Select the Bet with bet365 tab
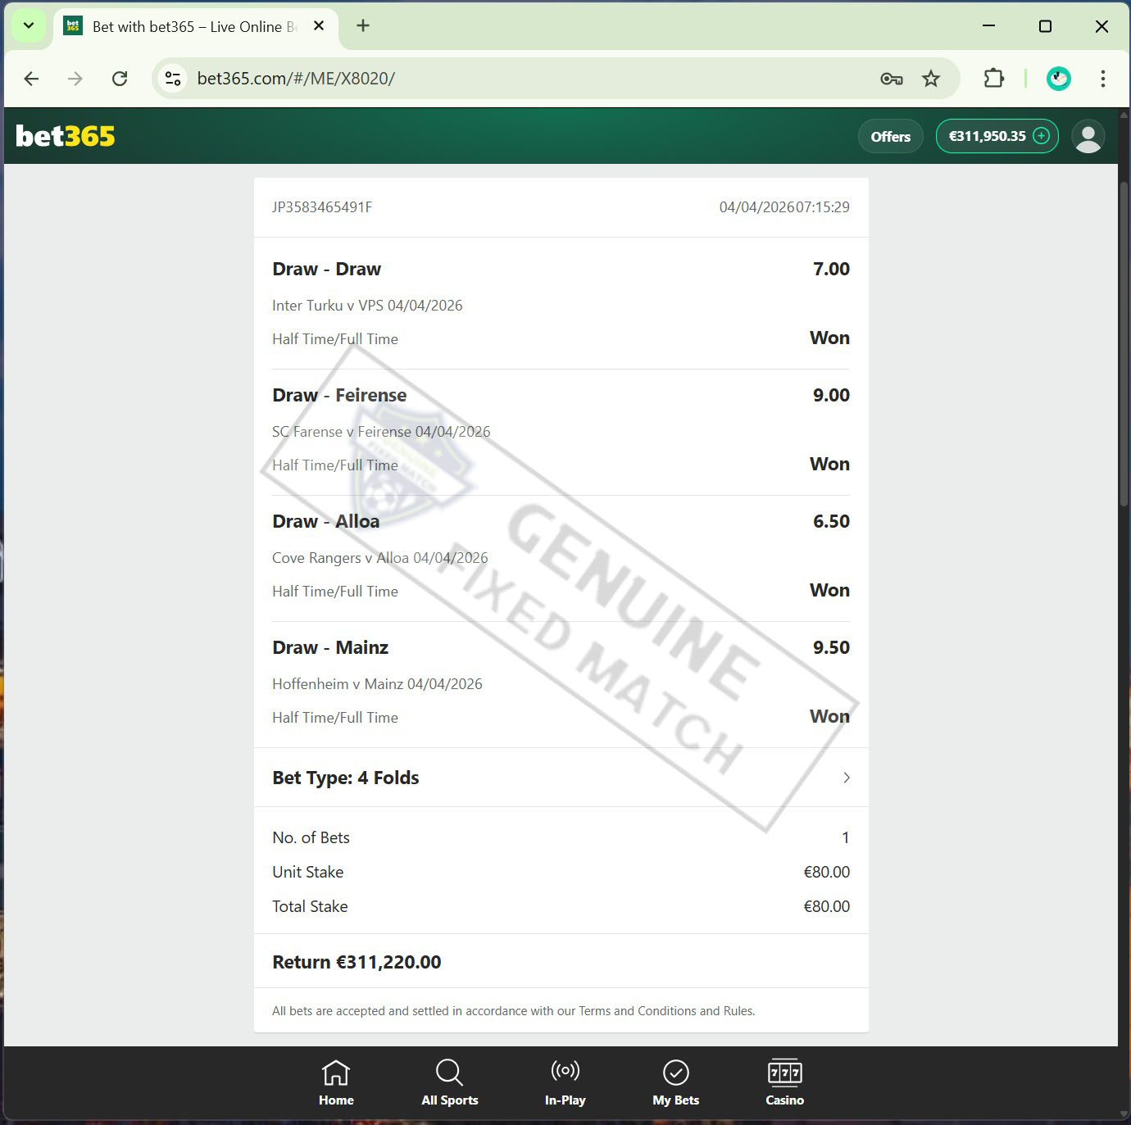The width and height of the screenshot is (1131, 1125). (188, 25)
